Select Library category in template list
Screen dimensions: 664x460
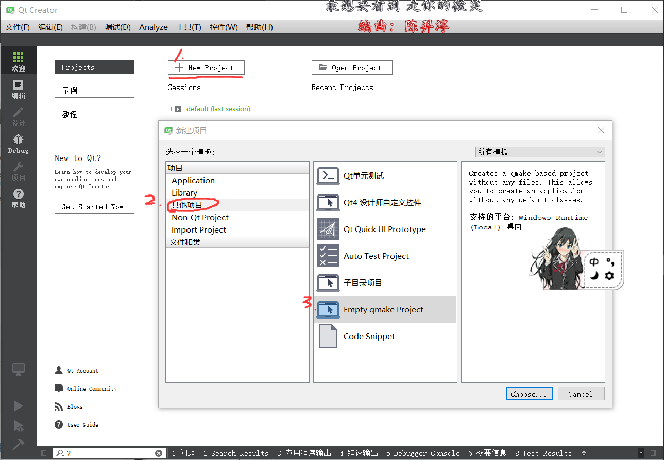coord(237,192)
